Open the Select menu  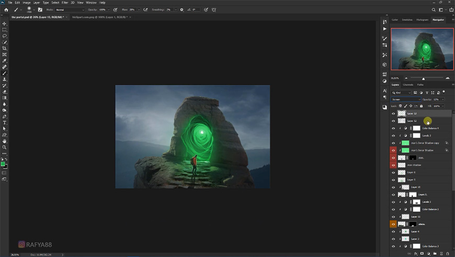pyautogui.click(x=55, y=3)
